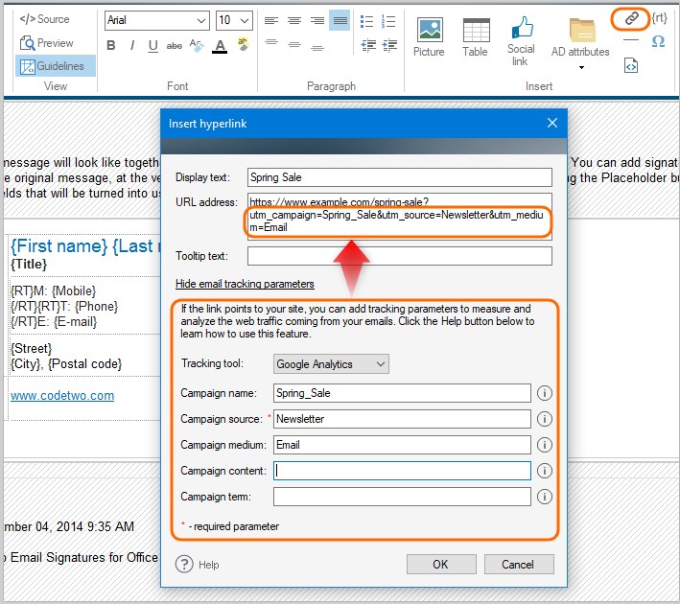Click the Campaign source field
Screen dimensions: 680x604
point(402,419)
